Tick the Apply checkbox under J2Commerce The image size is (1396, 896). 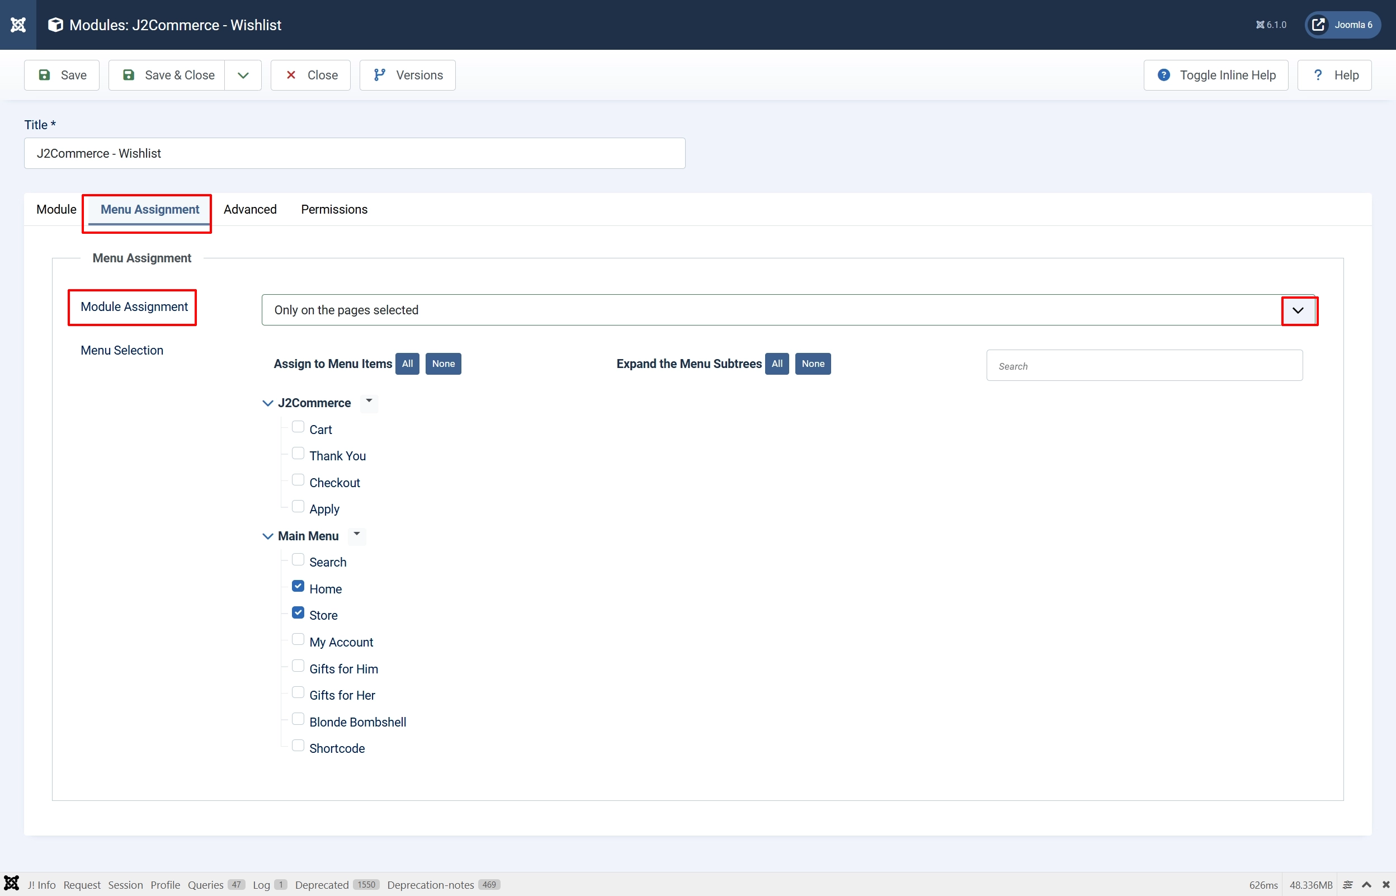pyautogui.click(x=298, y=507)
